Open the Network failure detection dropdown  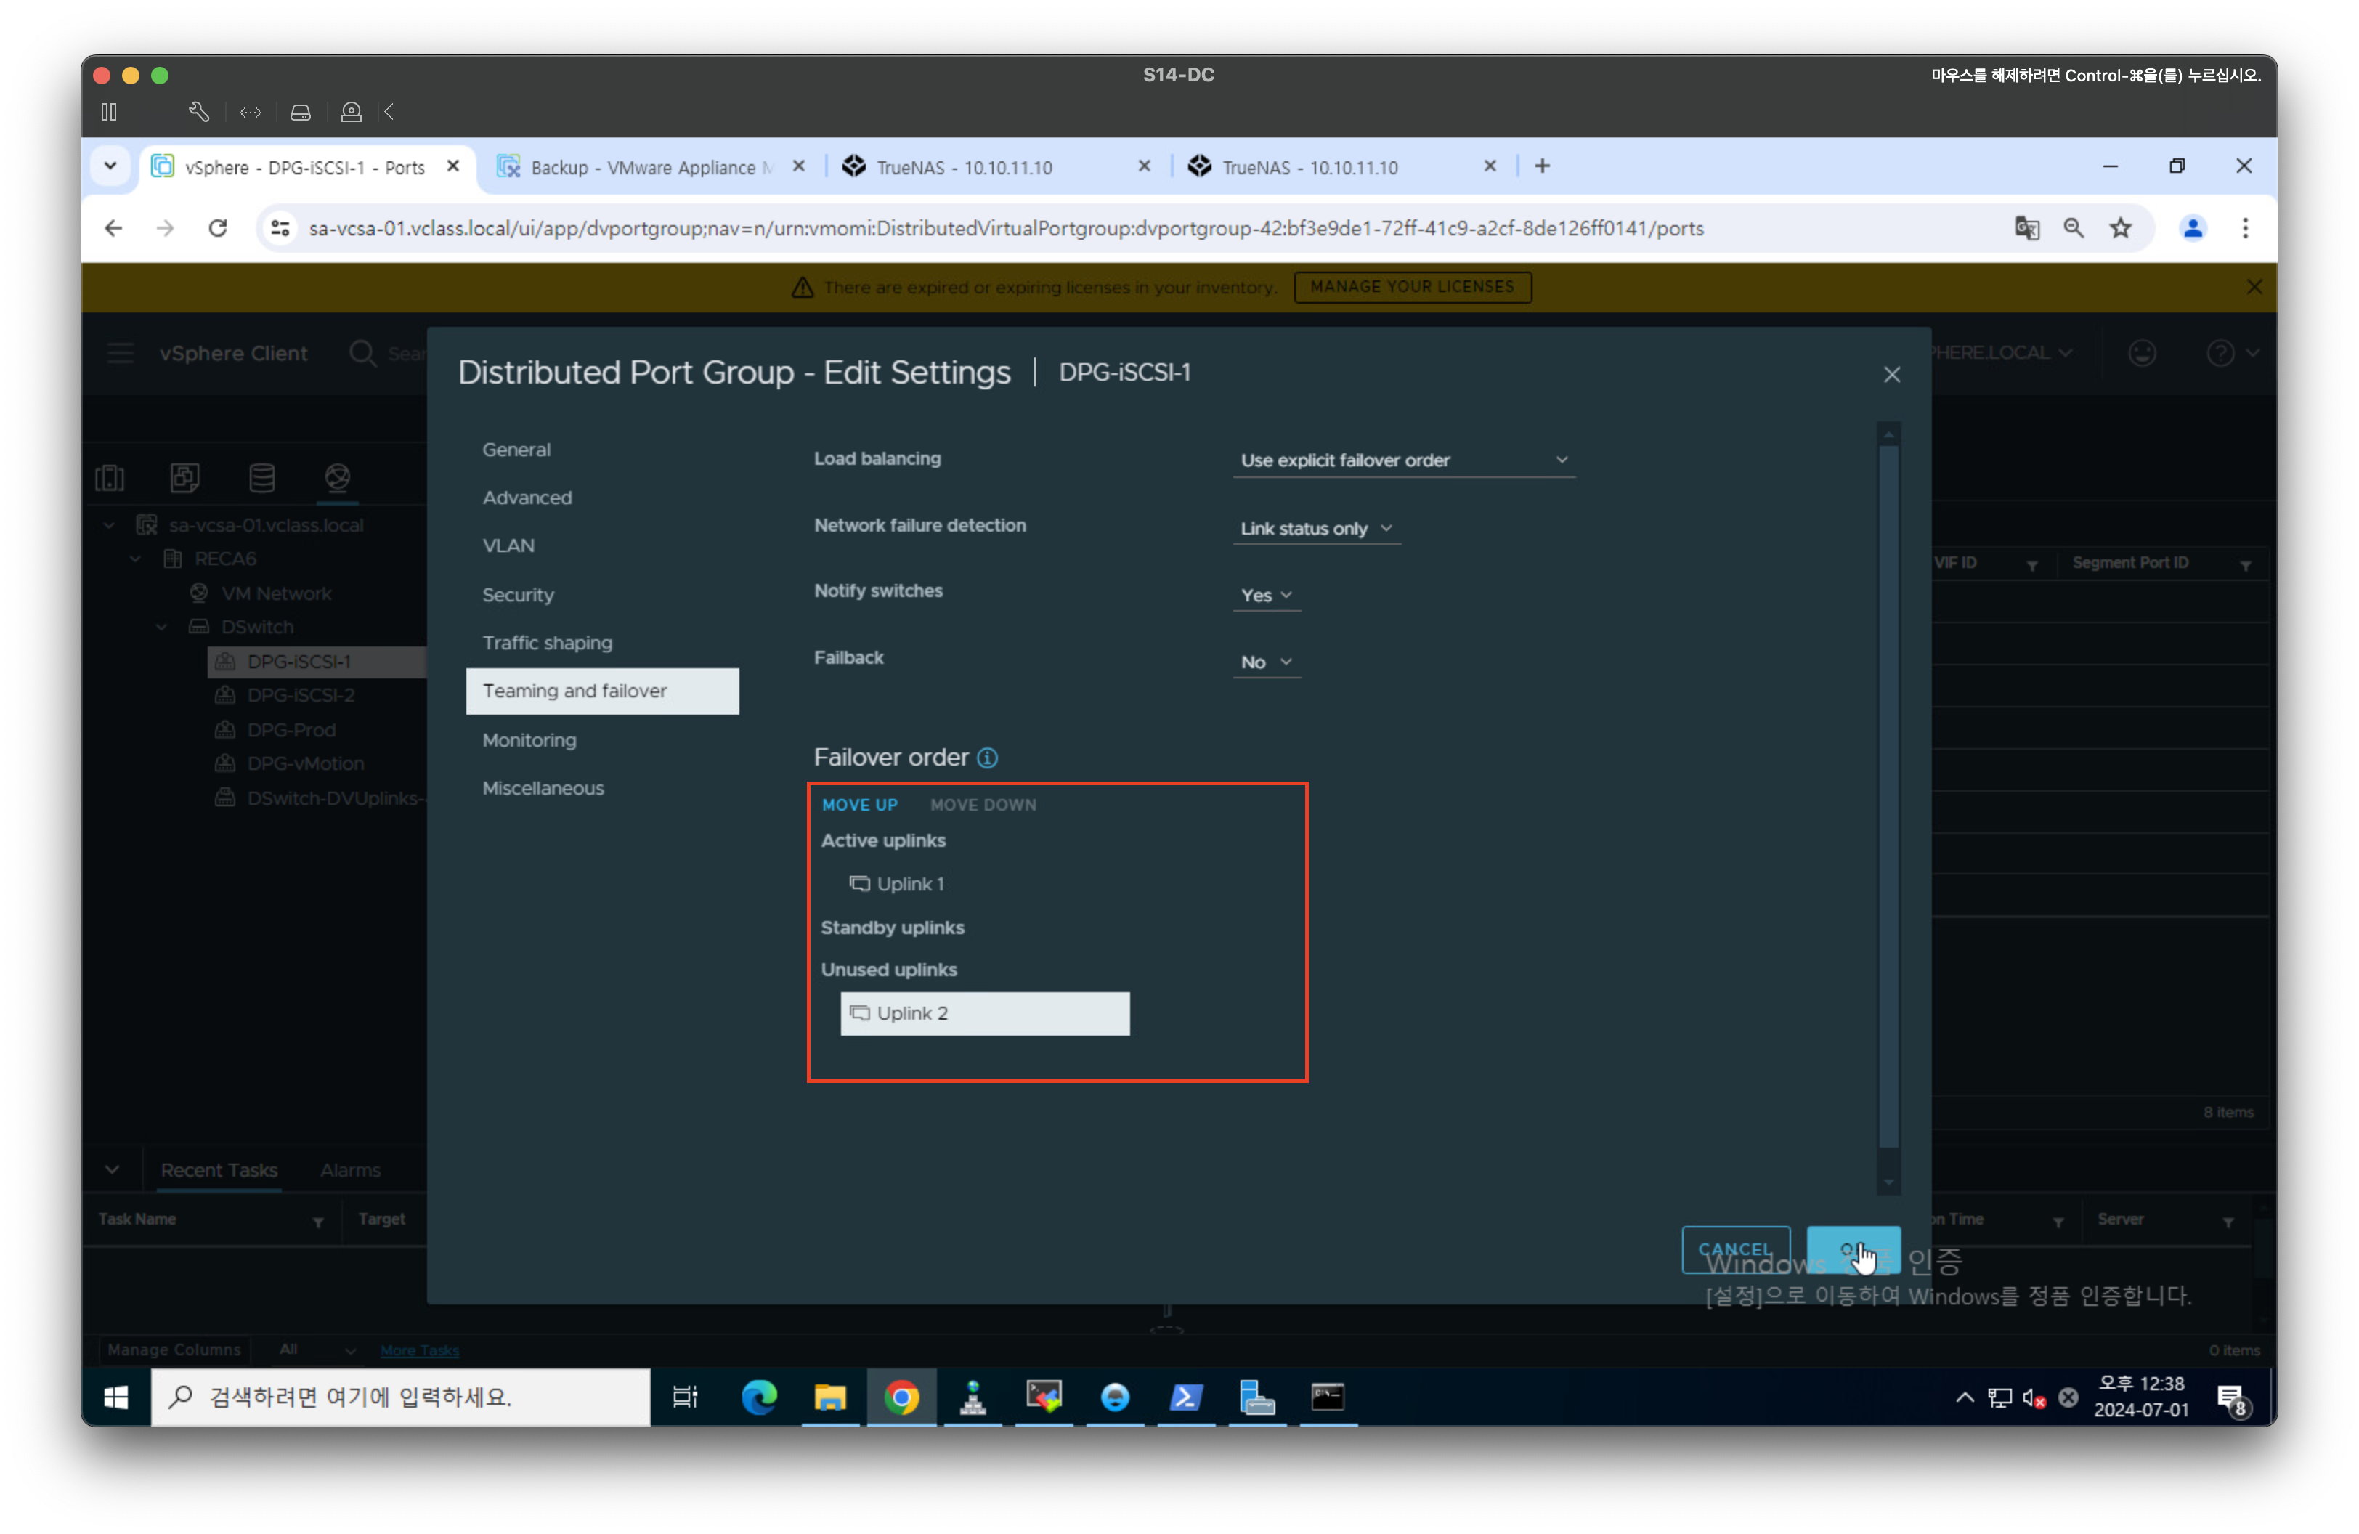click(1315, 529)
